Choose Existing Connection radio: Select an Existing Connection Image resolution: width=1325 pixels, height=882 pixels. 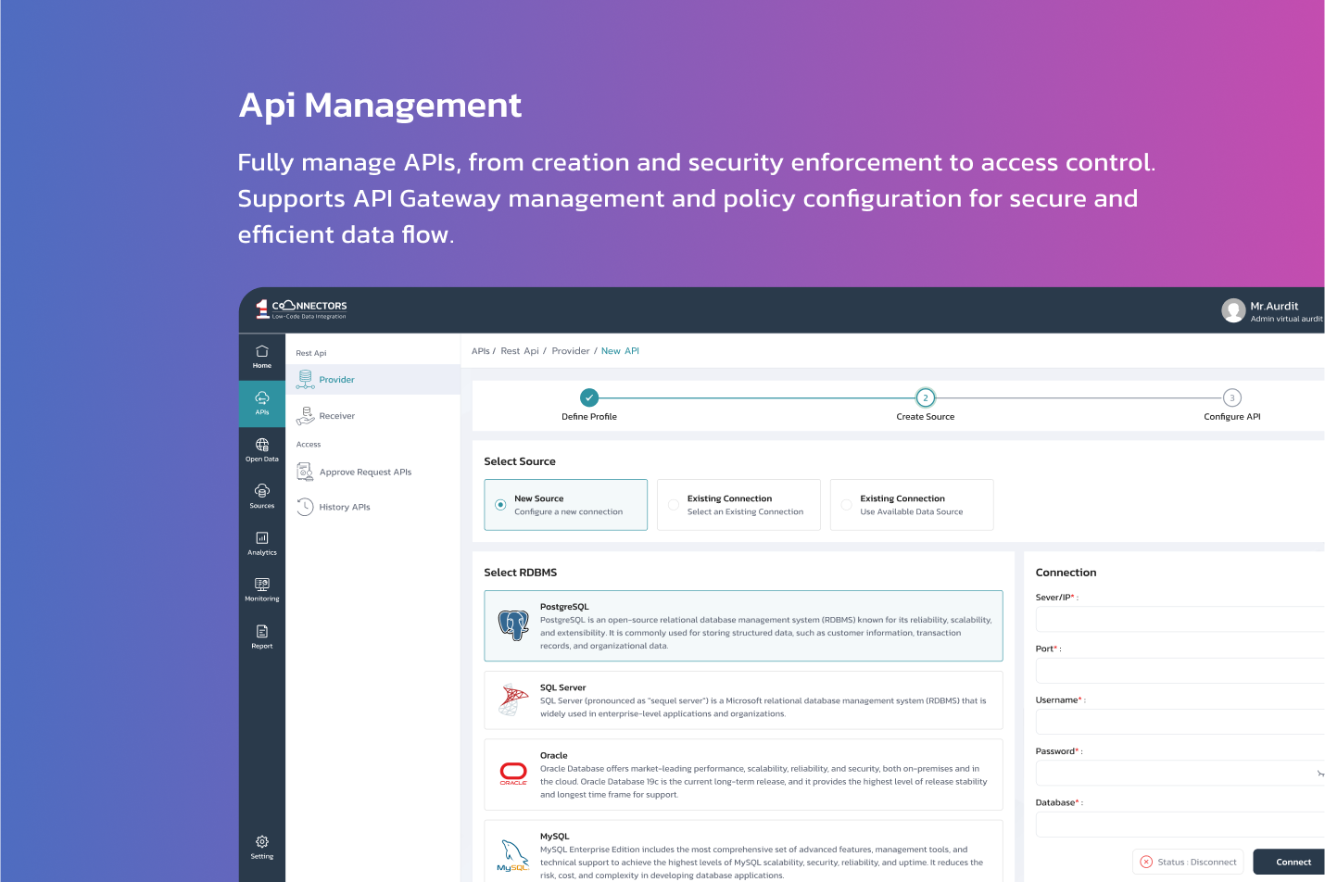click(674, 505)
